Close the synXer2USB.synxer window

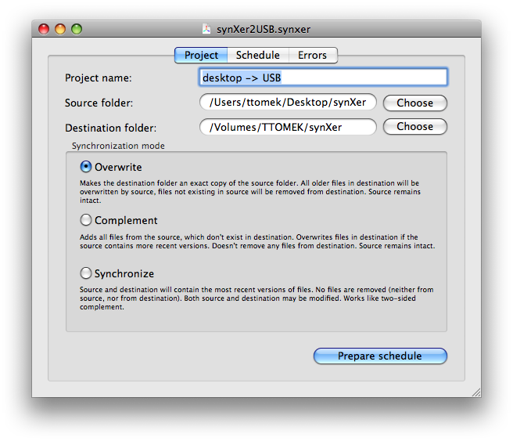[44, 30]
